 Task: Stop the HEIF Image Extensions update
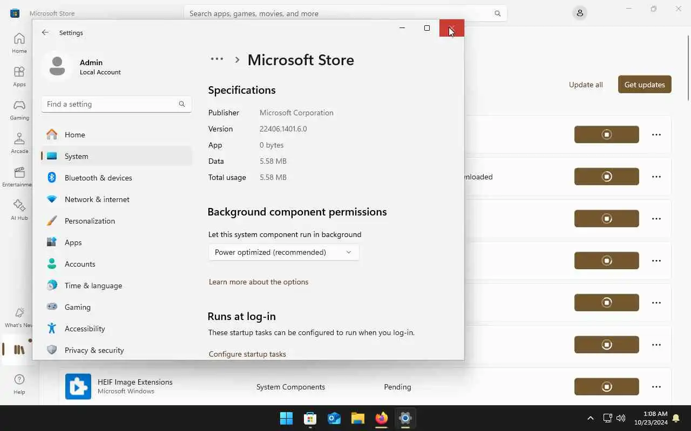607,387
